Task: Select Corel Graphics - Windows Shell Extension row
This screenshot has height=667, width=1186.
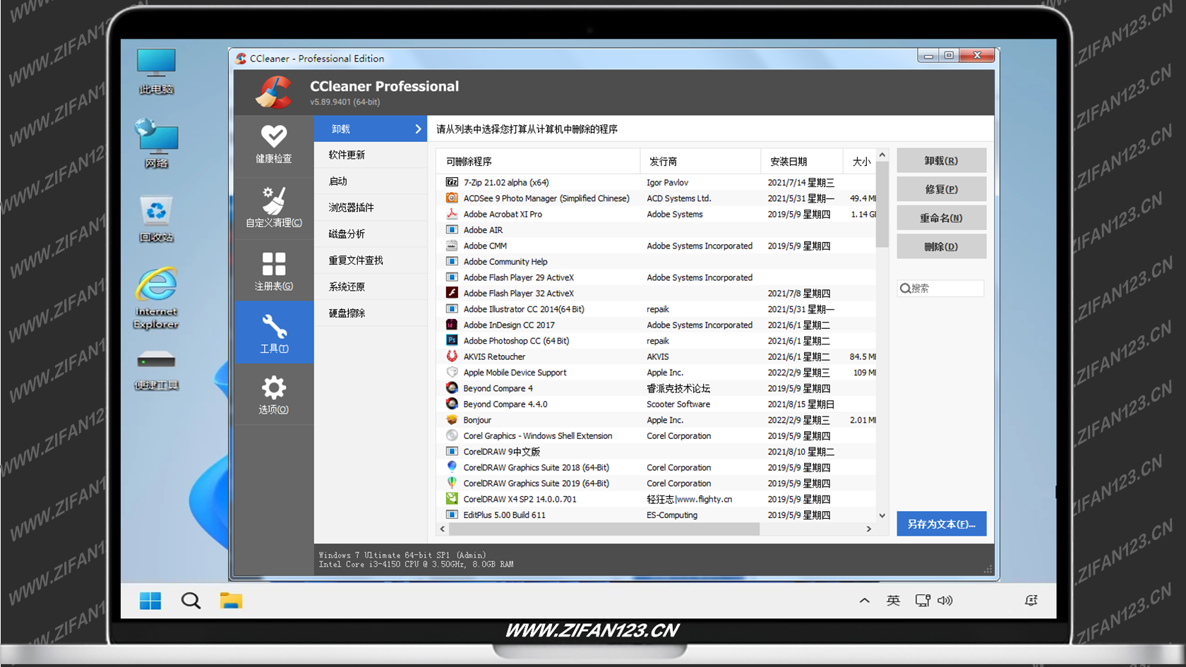Action: click(657, 435)
